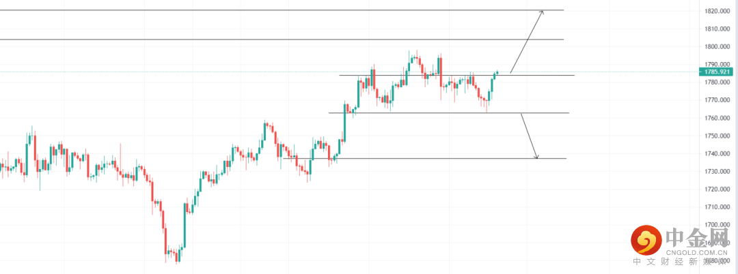The height and width of the screenshot is (274, 738).
Task: Click the downward arrow head near 1737
Action: (536, 155)
